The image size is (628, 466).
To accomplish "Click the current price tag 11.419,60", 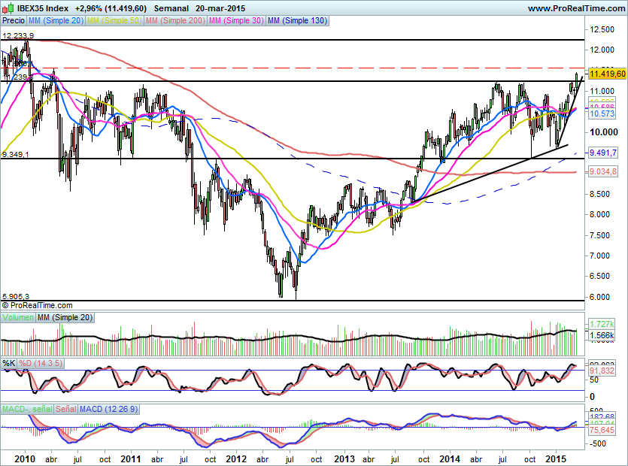I will point(608,74).
